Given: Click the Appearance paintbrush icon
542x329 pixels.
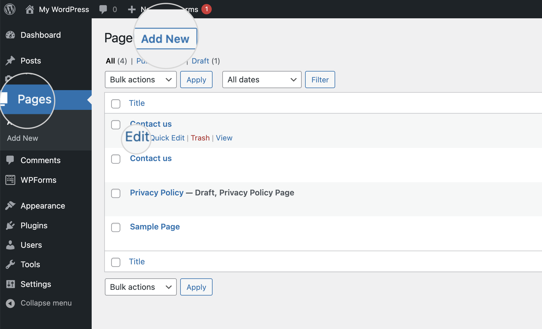Looking at the screenshot, I should [10, 206].
